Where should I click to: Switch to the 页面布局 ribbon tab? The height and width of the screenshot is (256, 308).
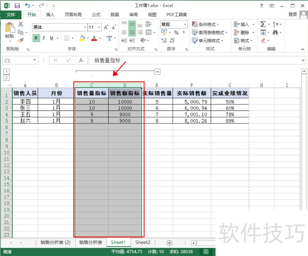73,14
